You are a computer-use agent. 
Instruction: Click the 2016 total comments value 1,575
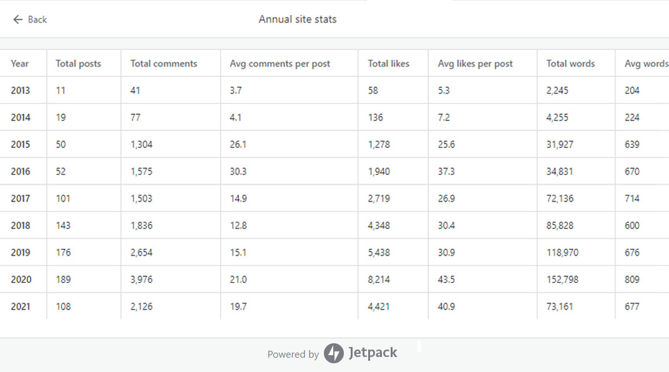[x=142, y=172]
